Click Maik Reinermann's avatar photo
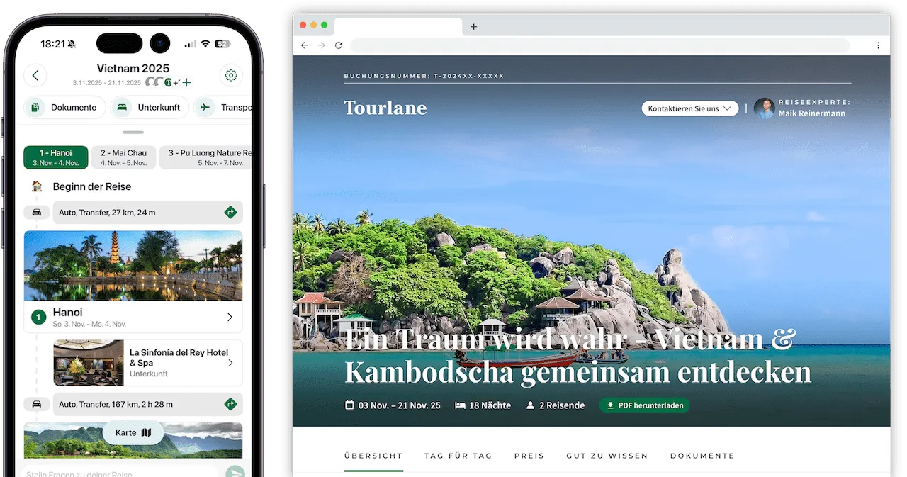Image resolution: width=907 pixels, height=477 pixels. (x=765, y=108)
